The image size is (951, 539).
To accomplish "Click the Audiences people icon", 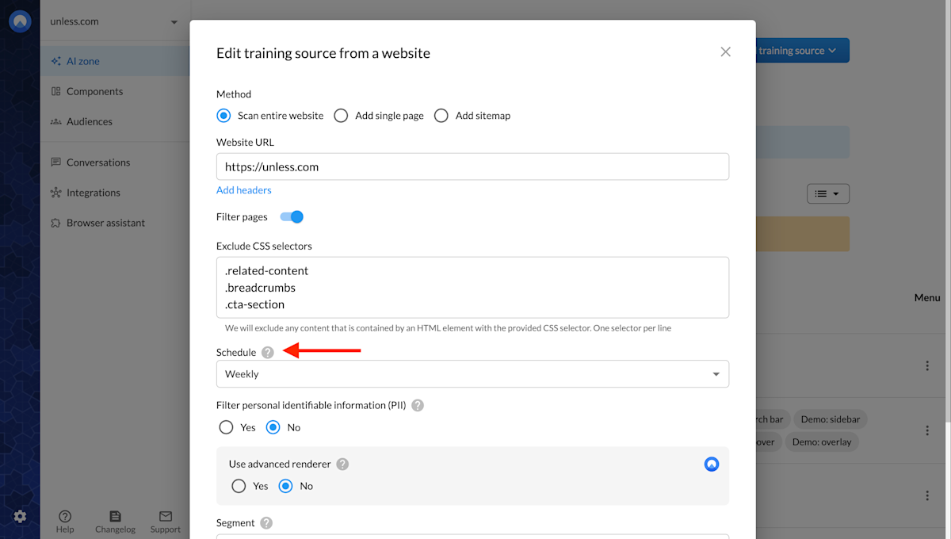I will click(x=55, y=121).
